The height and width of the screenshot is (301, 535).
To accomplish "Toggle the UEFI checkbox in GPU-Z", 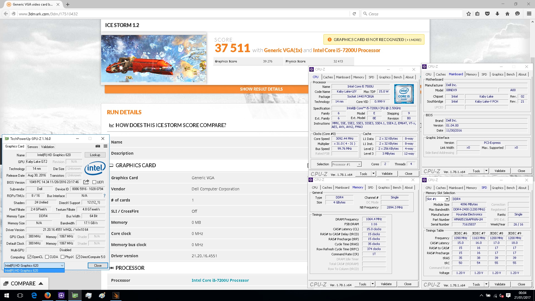I will [x=94, y=182].
